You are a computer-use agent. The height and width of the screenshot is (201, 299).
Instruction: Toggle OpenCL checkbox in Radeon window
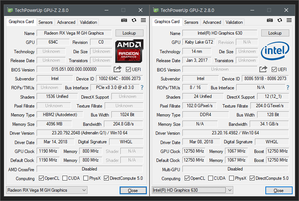(41, 178)
